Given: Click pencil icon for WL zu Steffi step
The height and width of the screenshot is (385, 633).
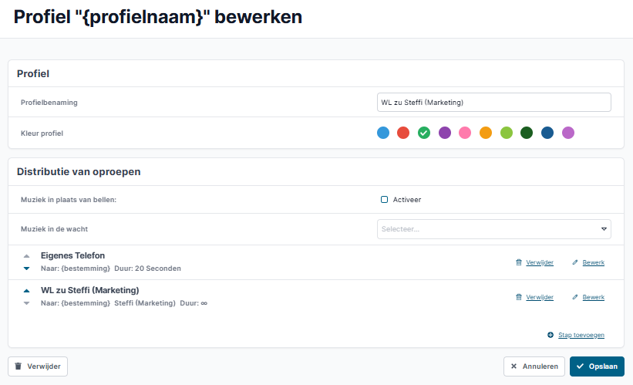Looking at the screenshot, I should coord(575,297).
